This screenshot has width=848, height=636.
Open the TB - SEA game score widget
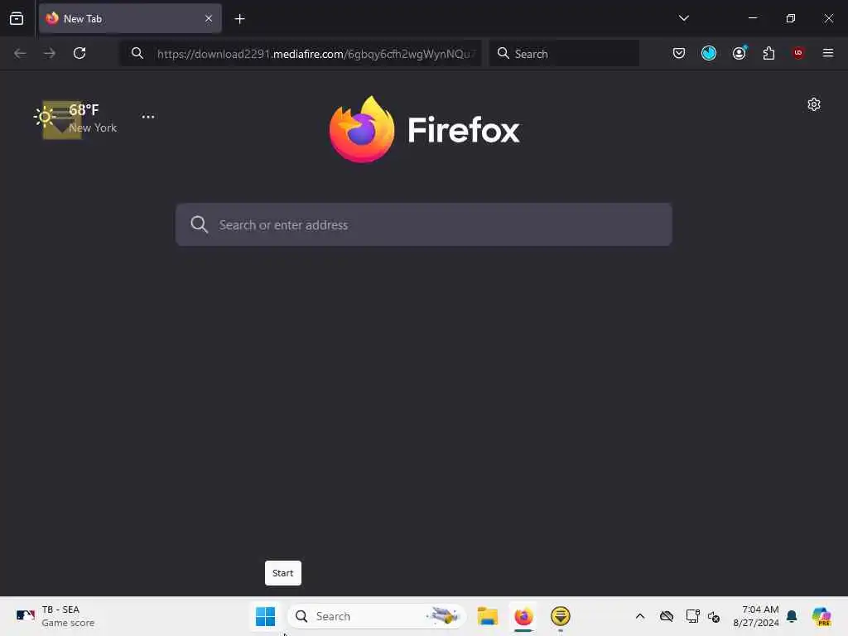pyautogui.click(x=55, y=616)
